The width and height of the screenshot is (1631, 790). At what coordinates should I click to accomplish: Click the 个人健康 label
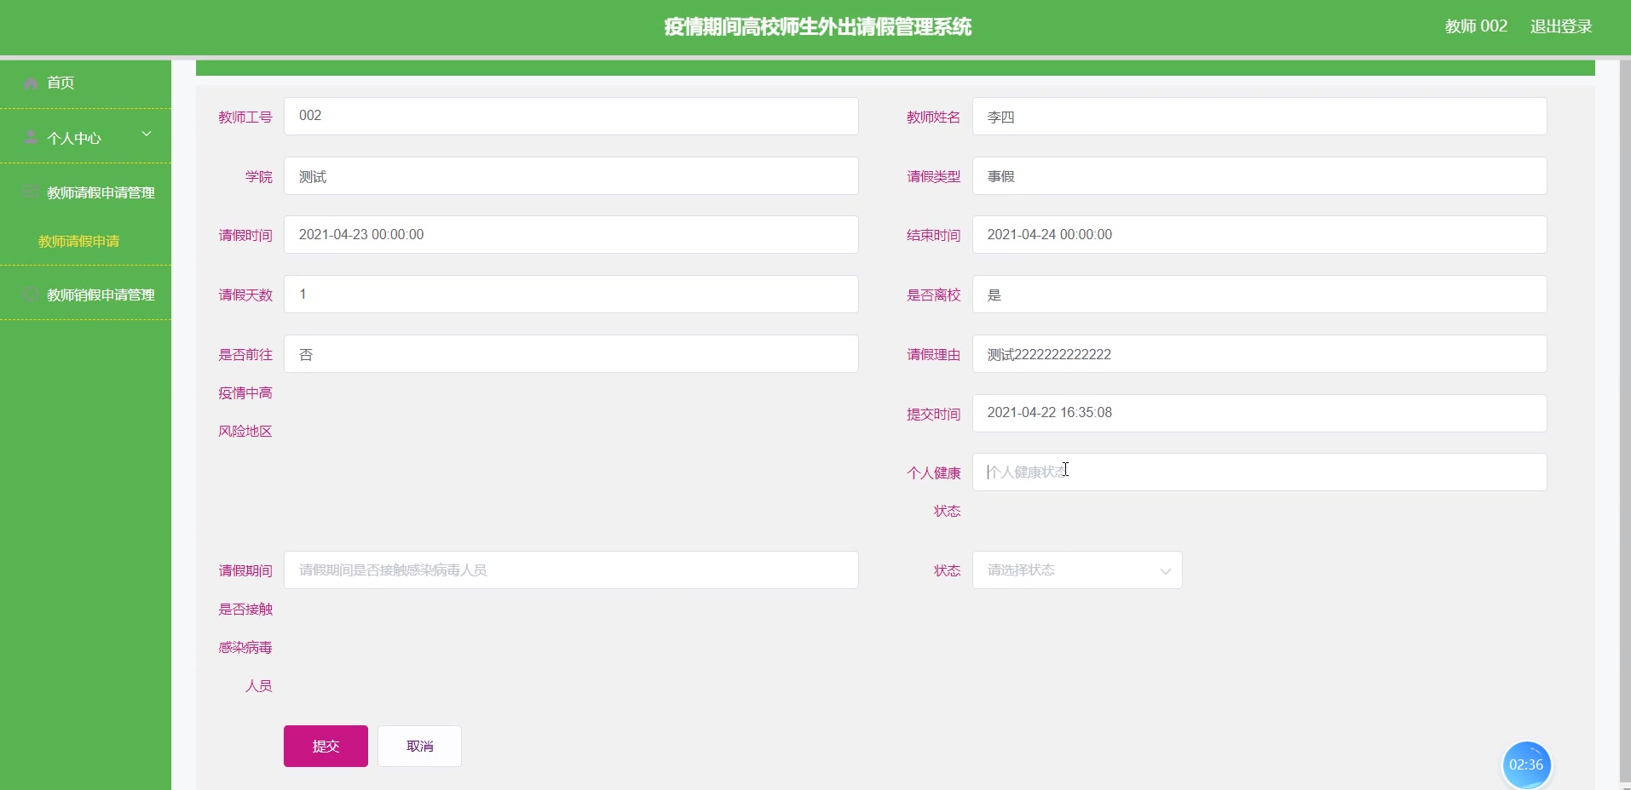click(933, 473)
